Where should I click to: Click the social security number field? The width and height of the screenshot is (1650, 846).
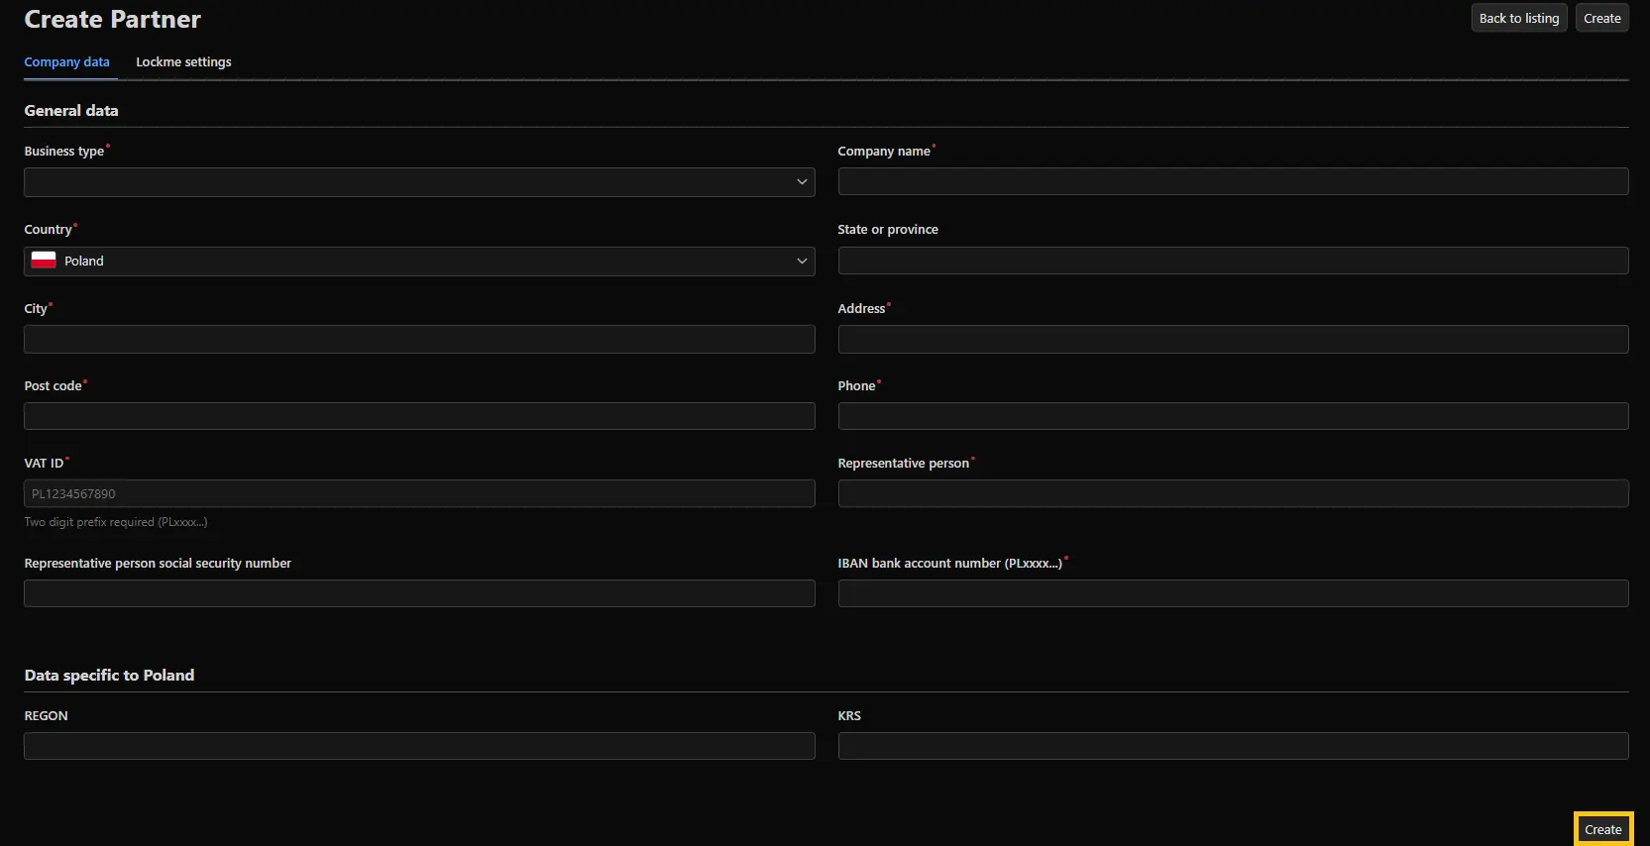419,593
